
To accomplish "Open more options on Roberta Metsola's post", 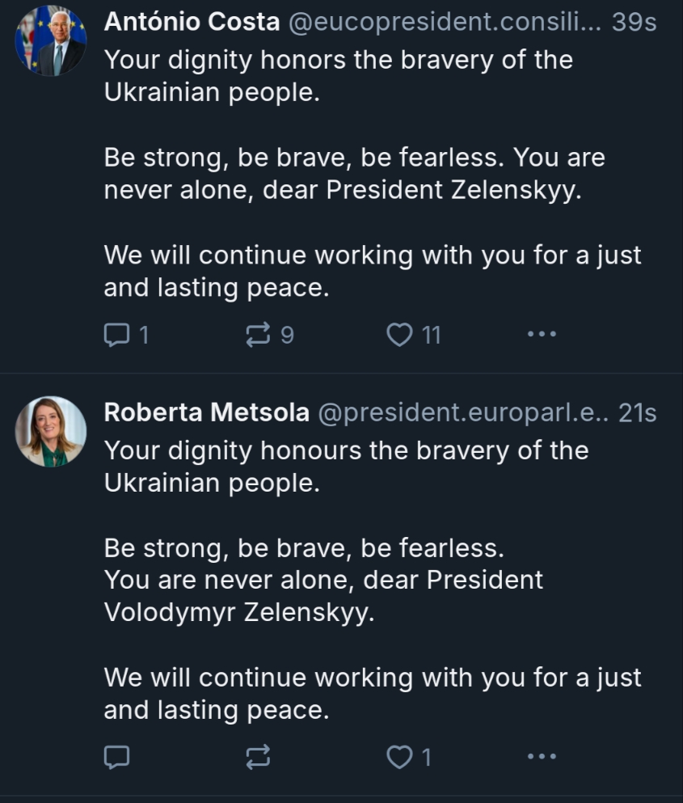I will click(542, 757).
